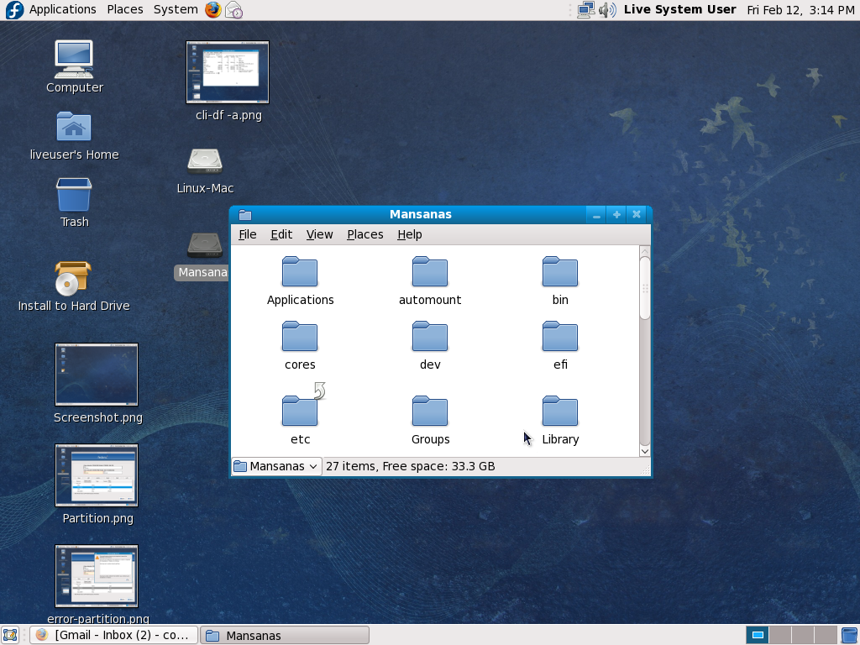Click the show desktop button in bottom panel

click(x=10, y=635)
